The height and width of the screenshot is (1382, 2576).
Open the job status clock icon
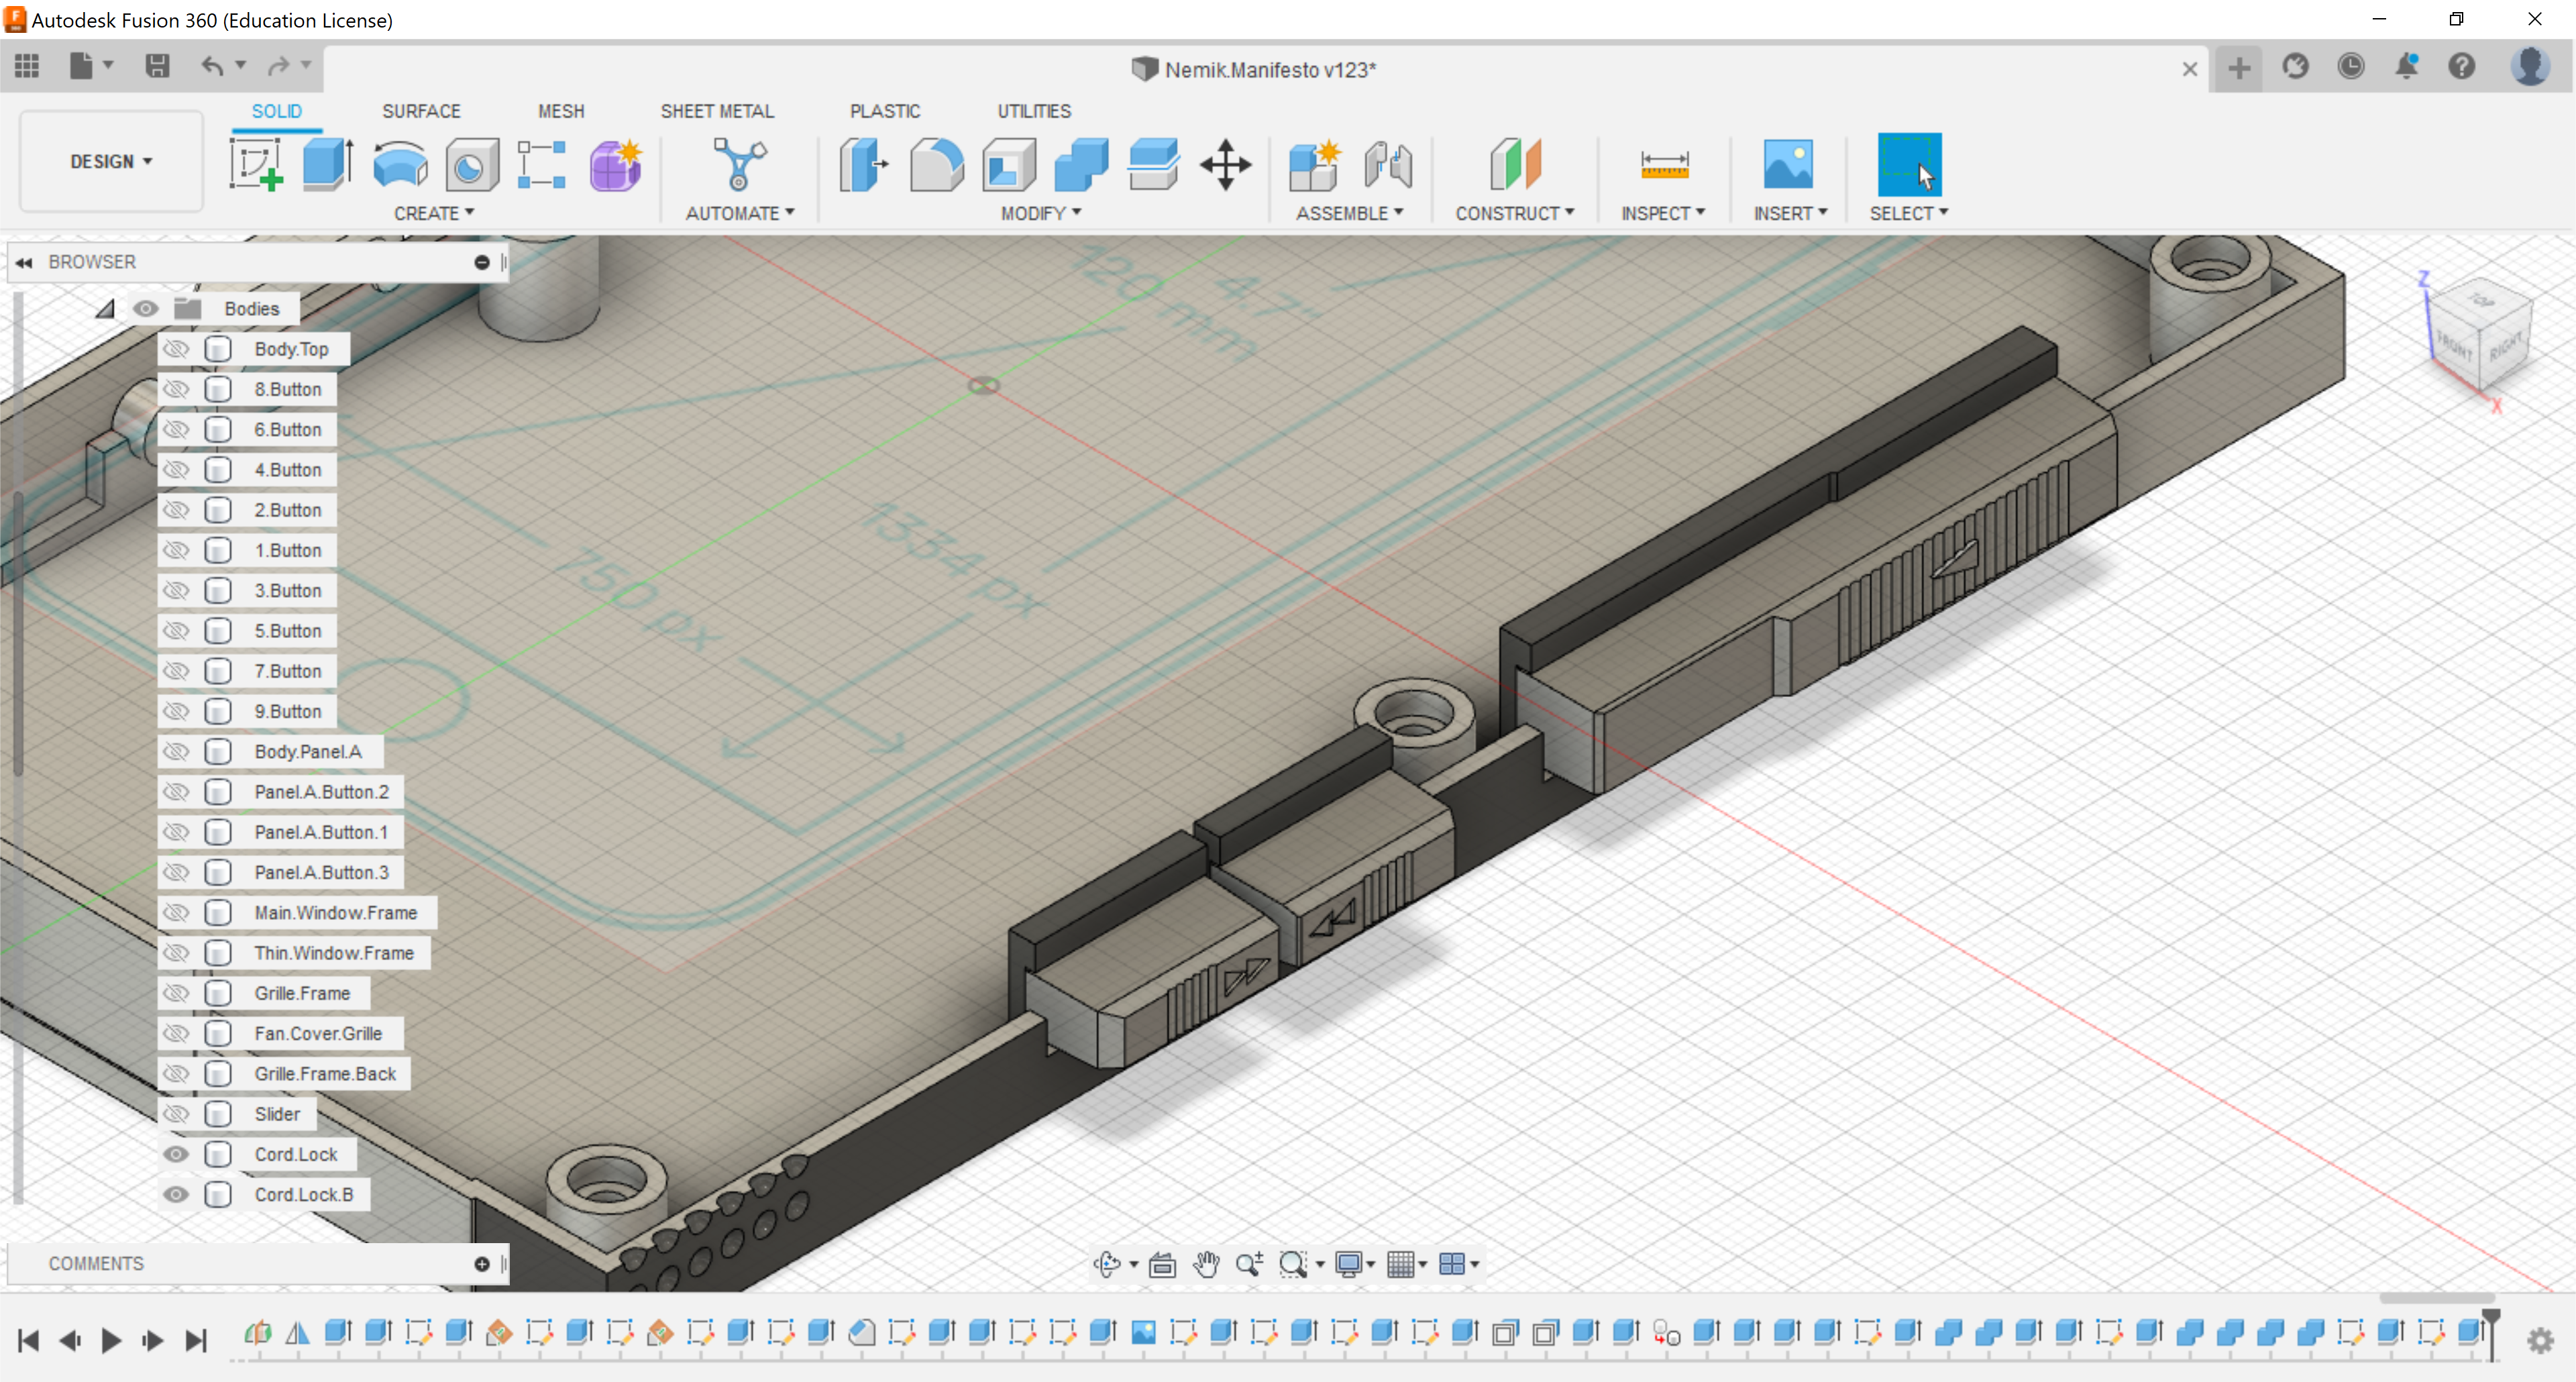tap(2351, 67)
